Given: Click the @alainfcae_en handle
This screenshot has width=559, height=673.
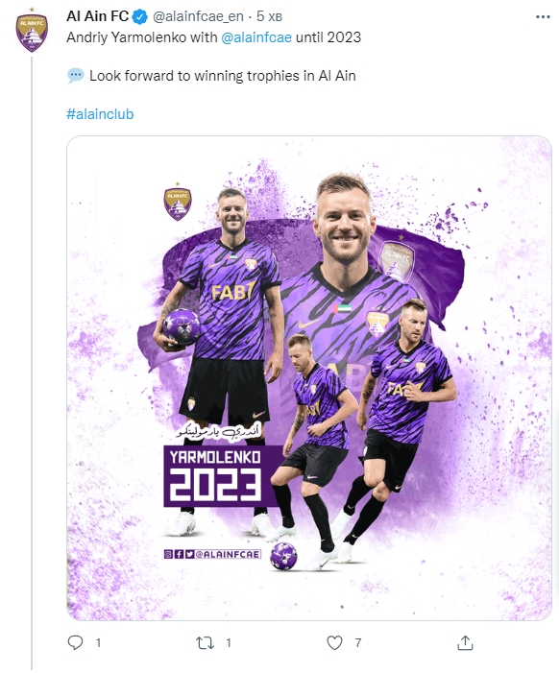Looking at the screenshot, I should (x=198, y=16).
